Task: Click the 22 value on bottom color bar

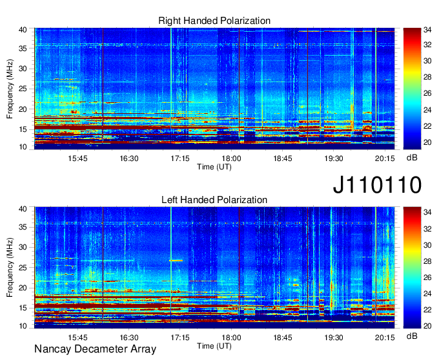Action: coord(427,310)
